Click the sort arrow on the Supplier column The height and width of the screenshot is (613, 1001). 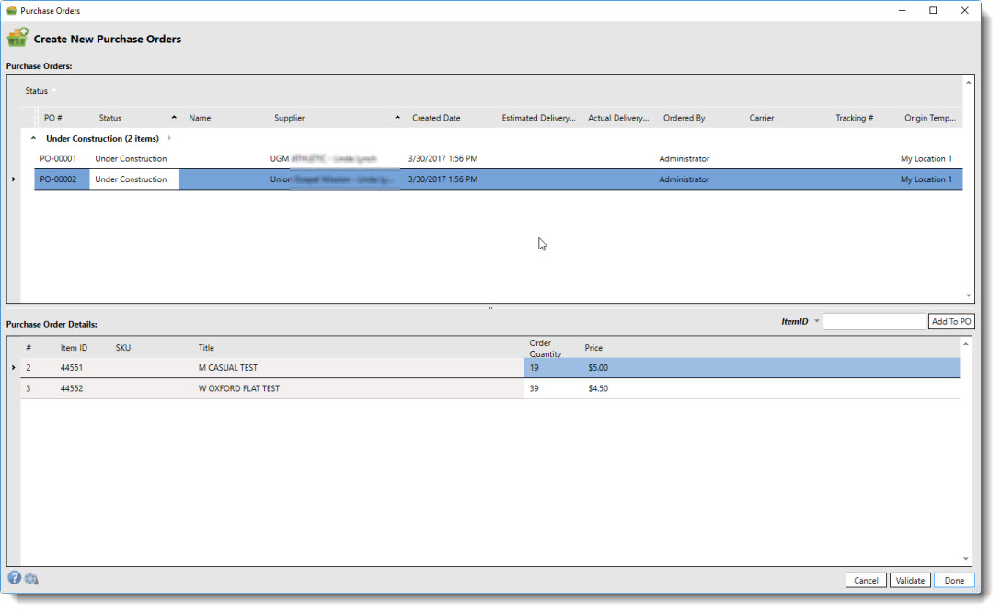point(397,118)
